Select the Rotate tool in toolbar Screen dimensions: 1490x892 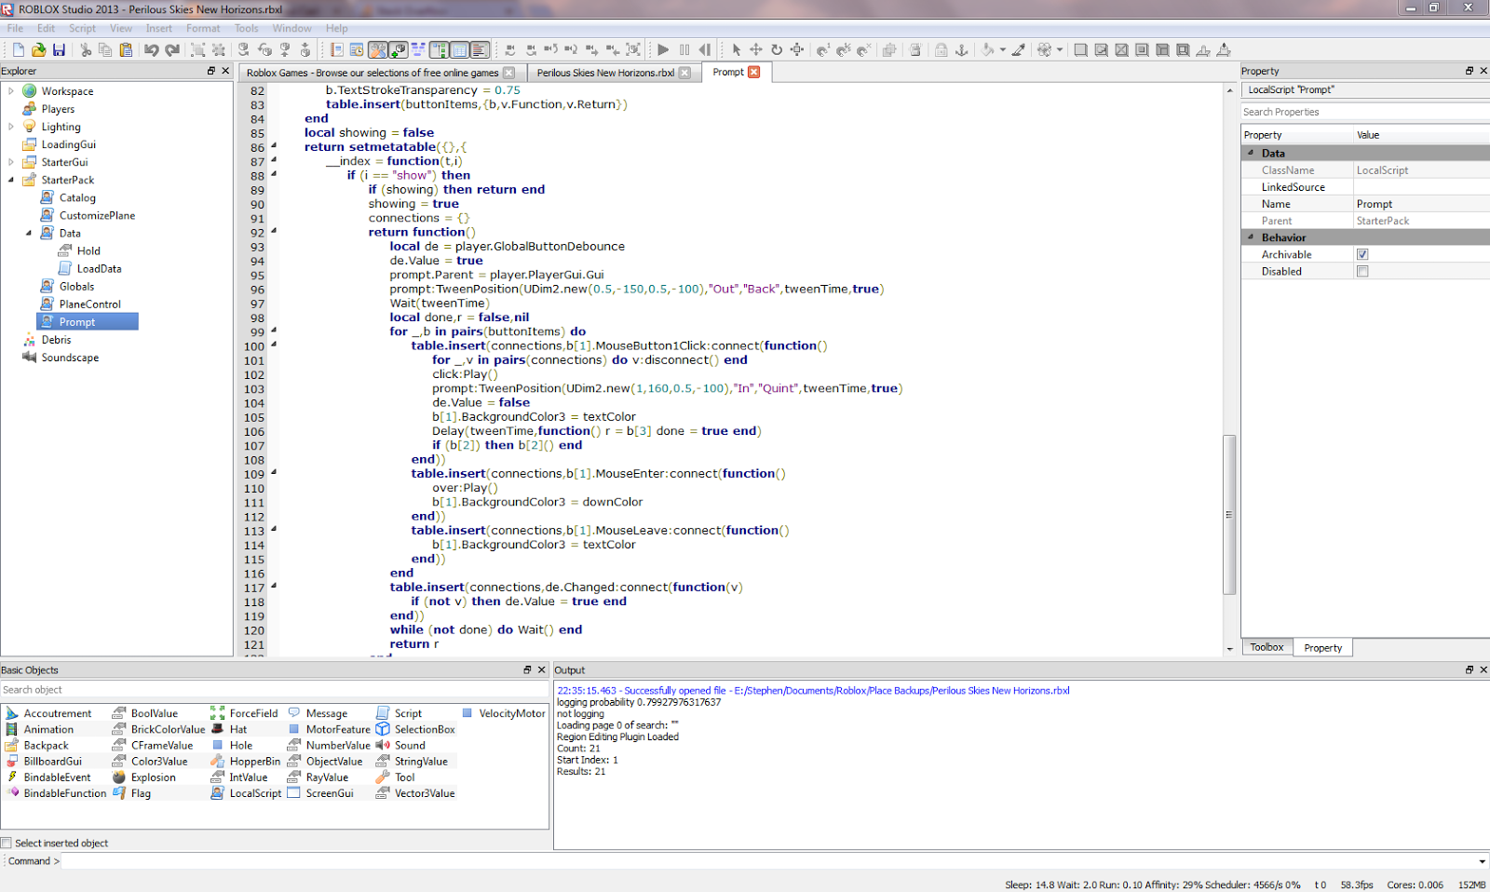click(777, 50)
